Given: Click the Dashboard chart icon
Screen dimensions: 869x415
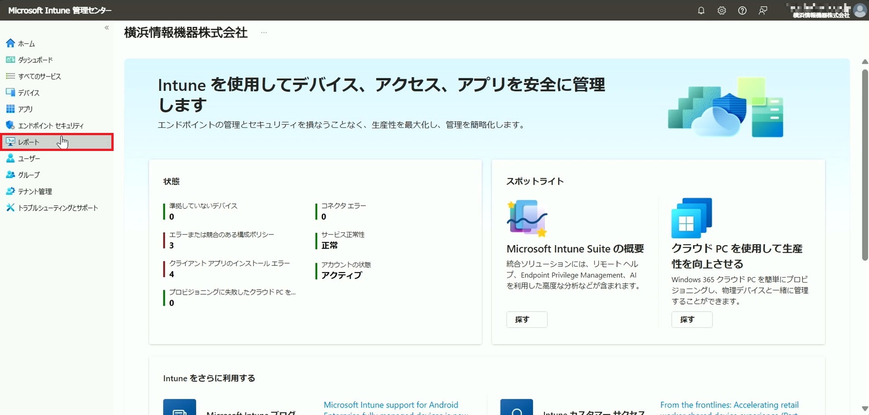Looking at the screenshot, I should 10,60.
